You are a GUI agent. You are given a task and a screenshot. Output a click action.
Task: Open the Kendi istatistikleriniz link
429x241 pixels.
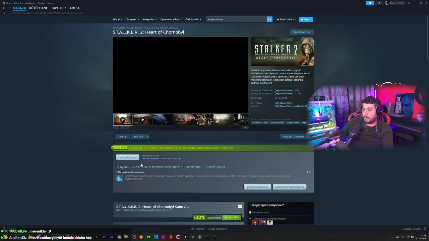point(150,159)
